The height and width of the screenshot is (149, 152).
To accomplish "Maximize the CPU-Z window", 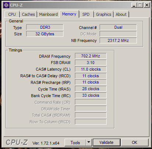I will click(140, 5).
